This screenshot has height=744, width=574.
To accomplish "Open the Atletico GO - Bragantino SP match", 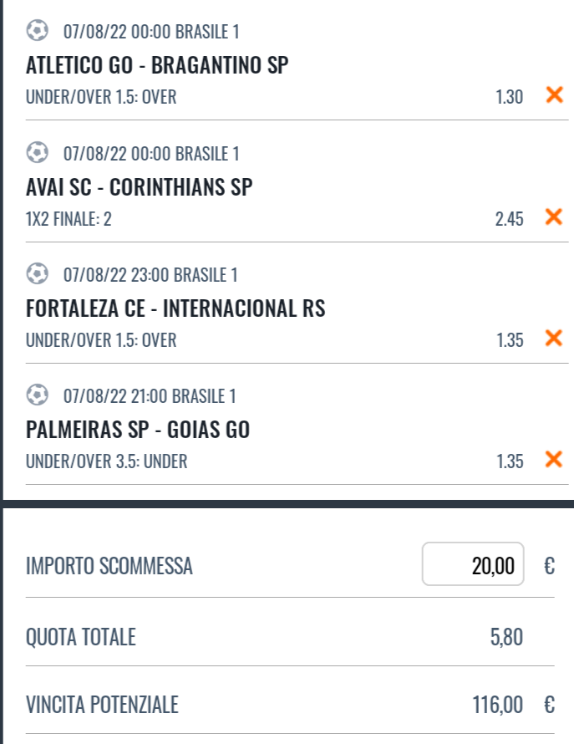I will 157,65.
